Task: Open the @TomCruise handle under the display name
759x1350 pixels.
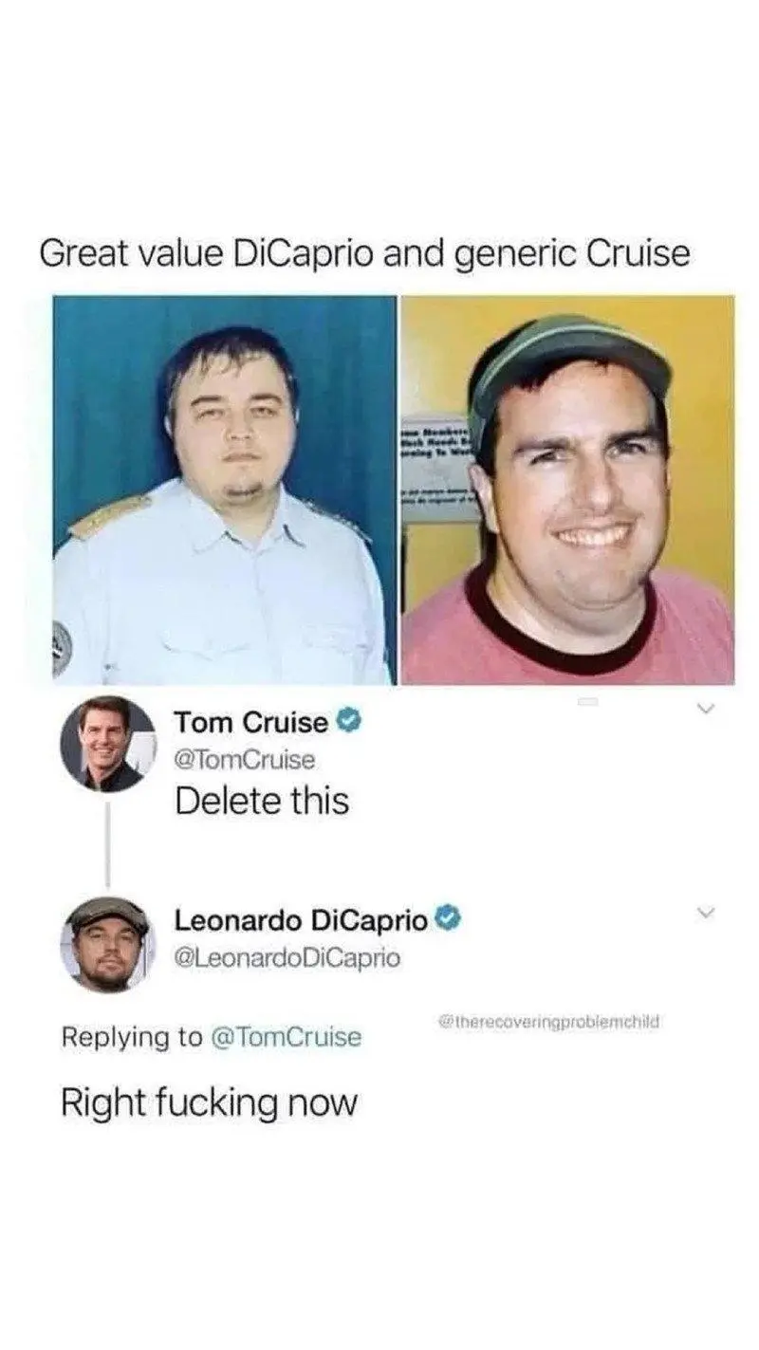Action: (244, 760)
